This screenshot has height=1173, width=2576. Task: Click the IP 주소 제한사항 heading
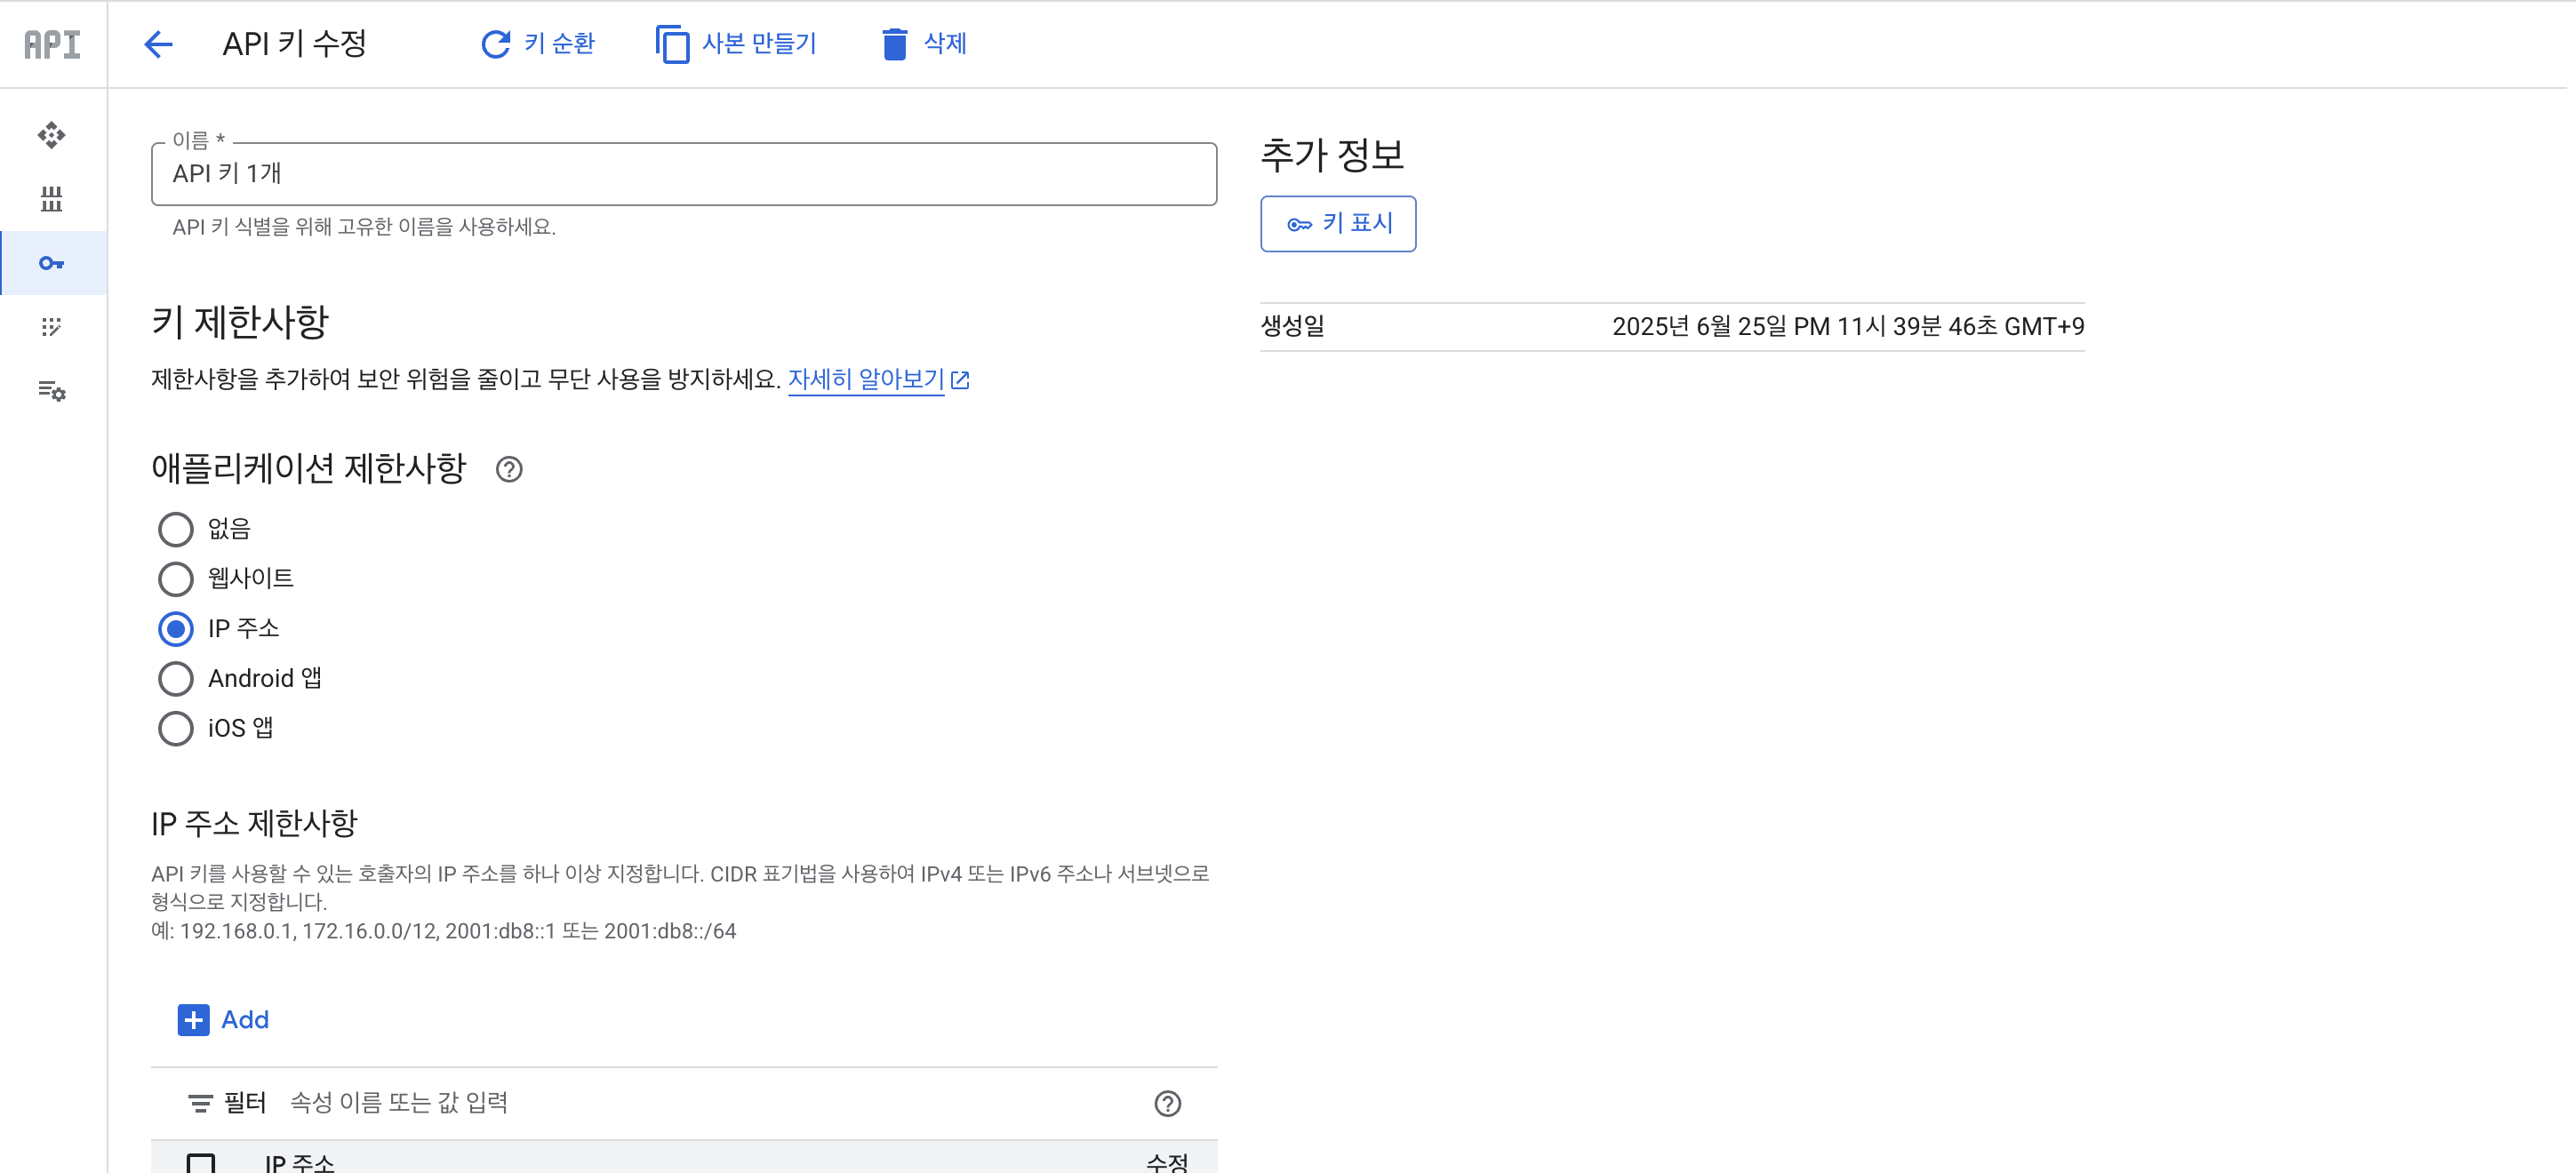click(254, 824)
